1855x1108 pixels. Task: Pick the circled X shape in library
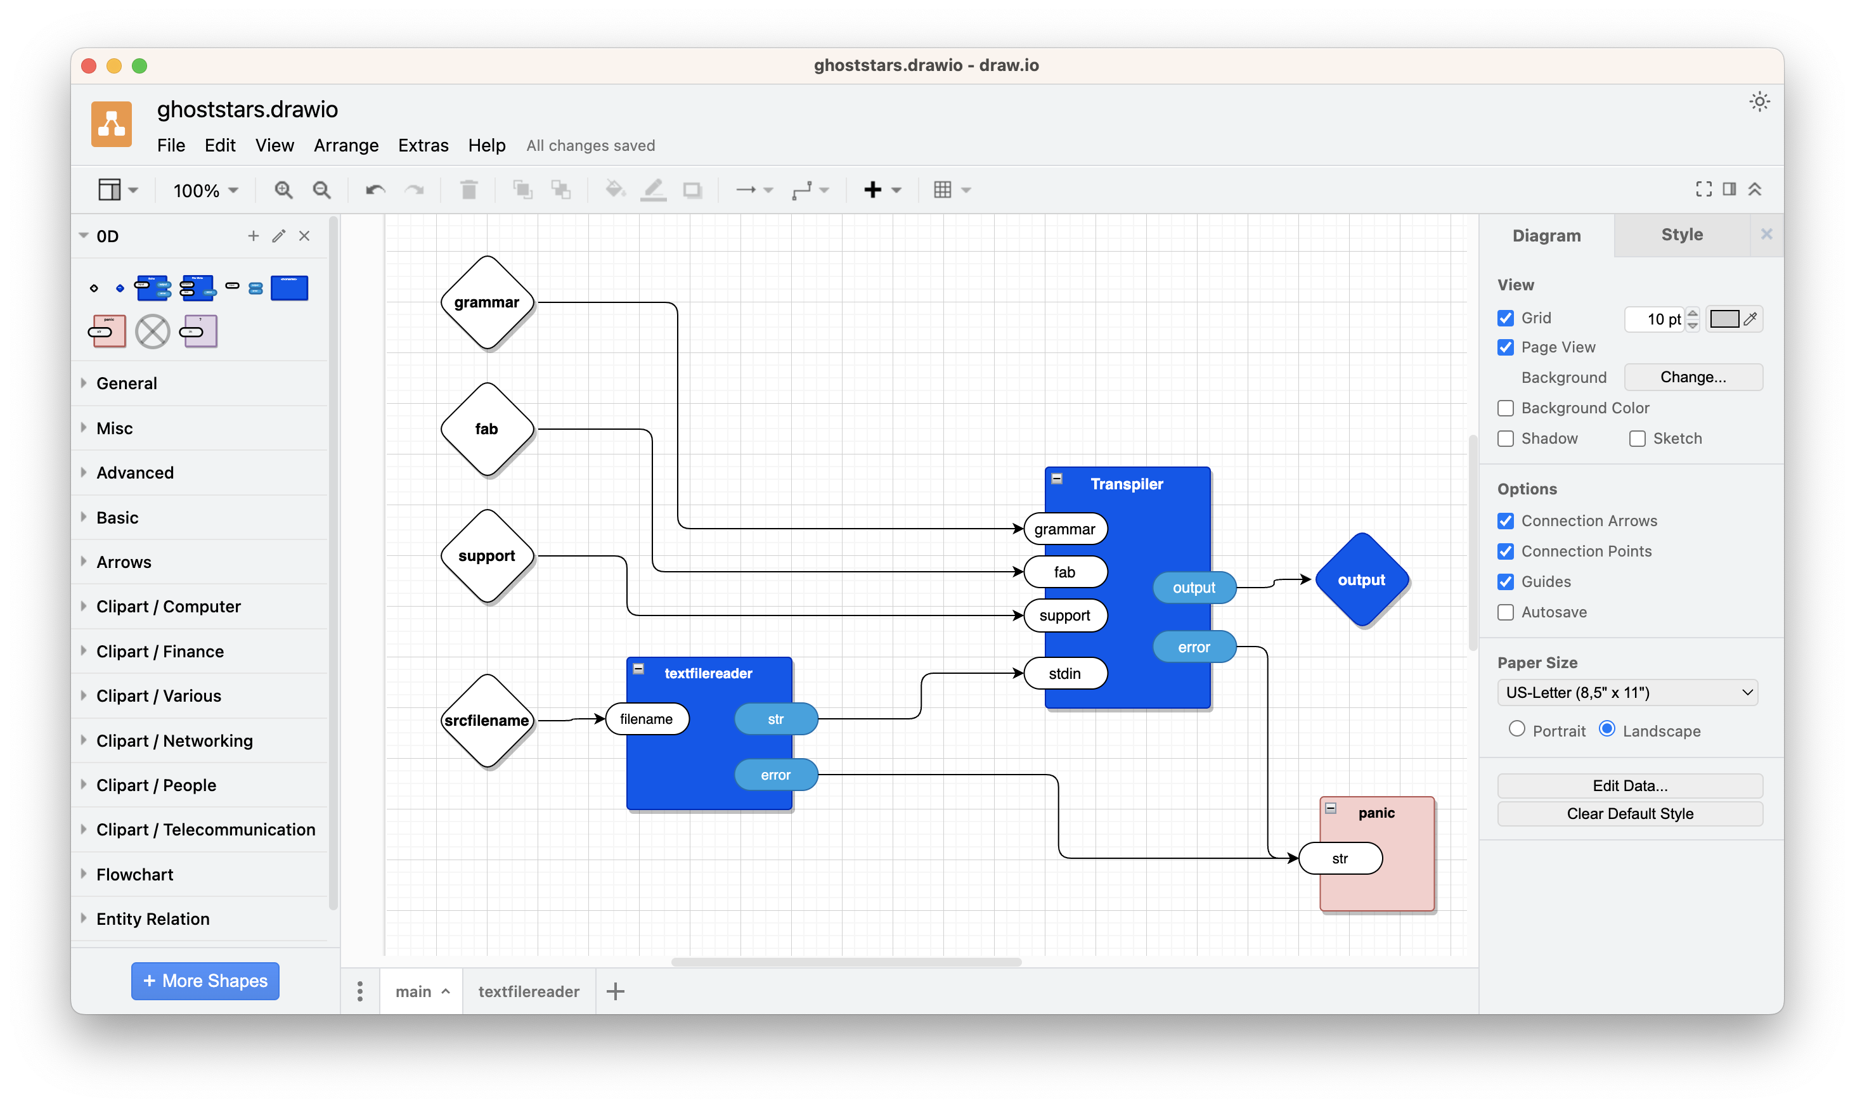pos(152,332)
